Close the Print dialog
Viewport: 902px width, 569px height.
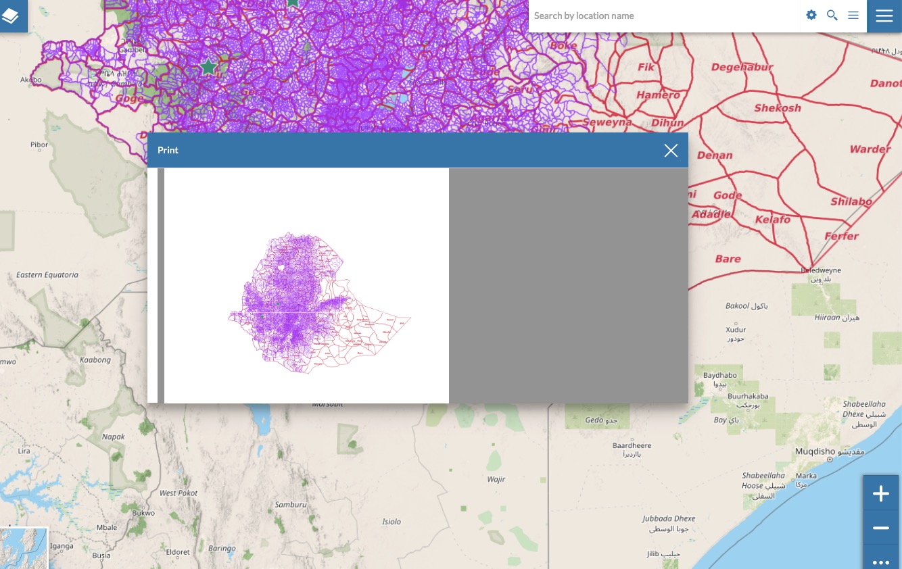[x=671, y=150]
